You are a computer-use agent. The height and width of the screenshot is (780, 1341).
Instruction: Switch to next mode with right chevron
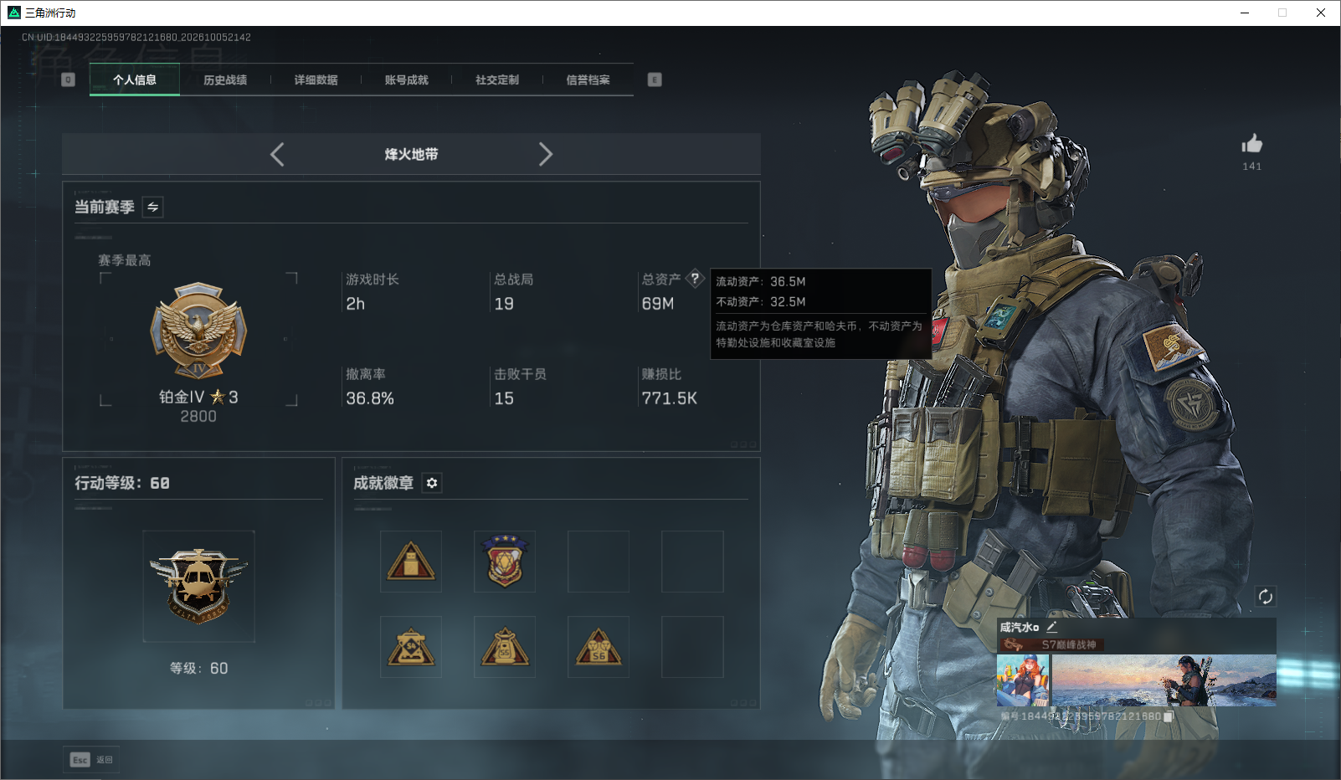tap(546, 154)
